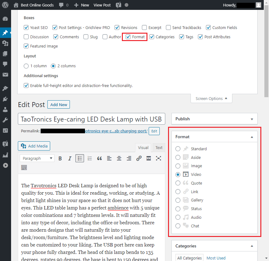269x261 pixels.
Task: Click the home icon beside Best Online Goods
Action: point(16,5)
